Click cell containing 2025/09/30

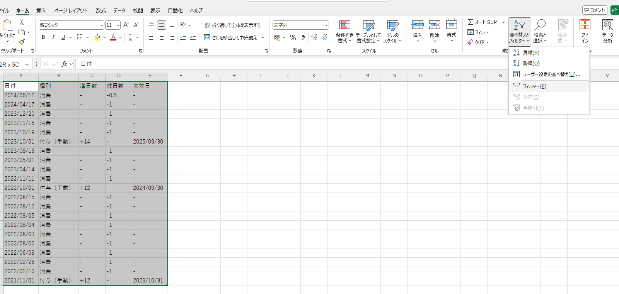coord(149,142)
